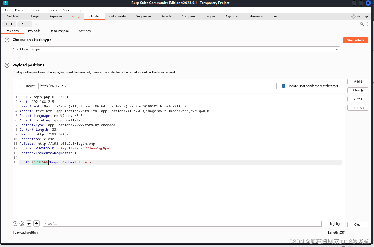
Task: Select Intruder attack tab 2
Action: (22, 24)
